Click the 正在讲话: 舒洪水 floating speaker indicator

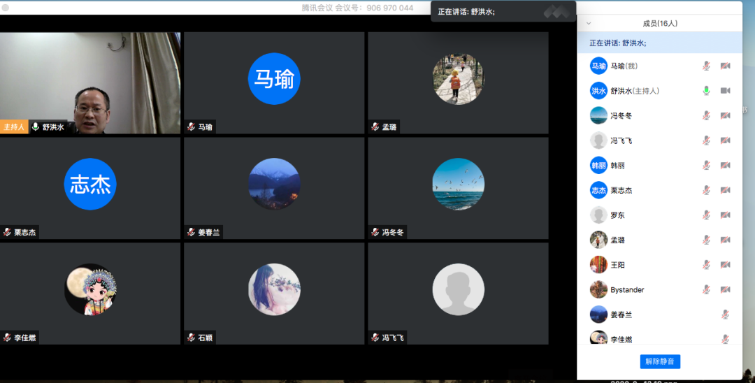[x=466, y=12]
